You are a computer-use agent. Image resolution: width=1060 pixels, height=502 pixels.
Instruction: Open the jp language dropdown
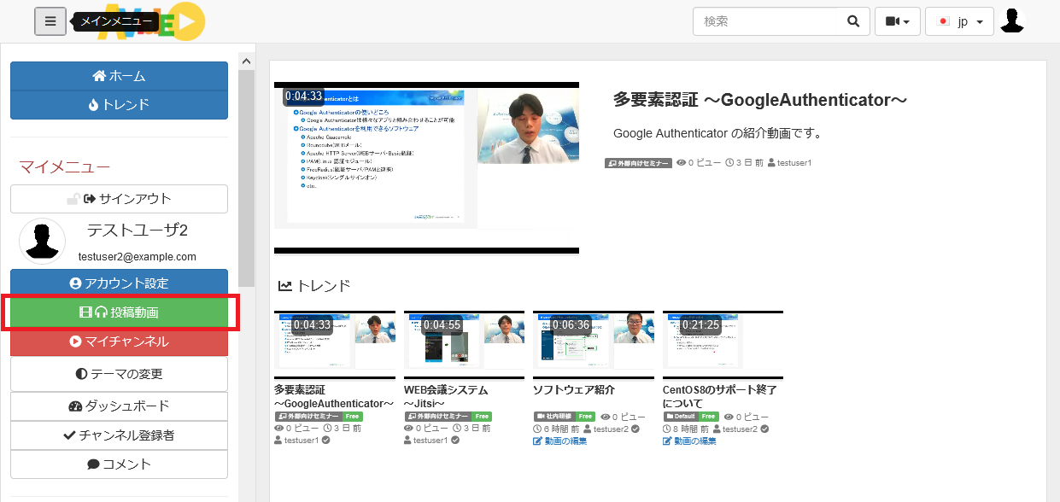point(959,21)
